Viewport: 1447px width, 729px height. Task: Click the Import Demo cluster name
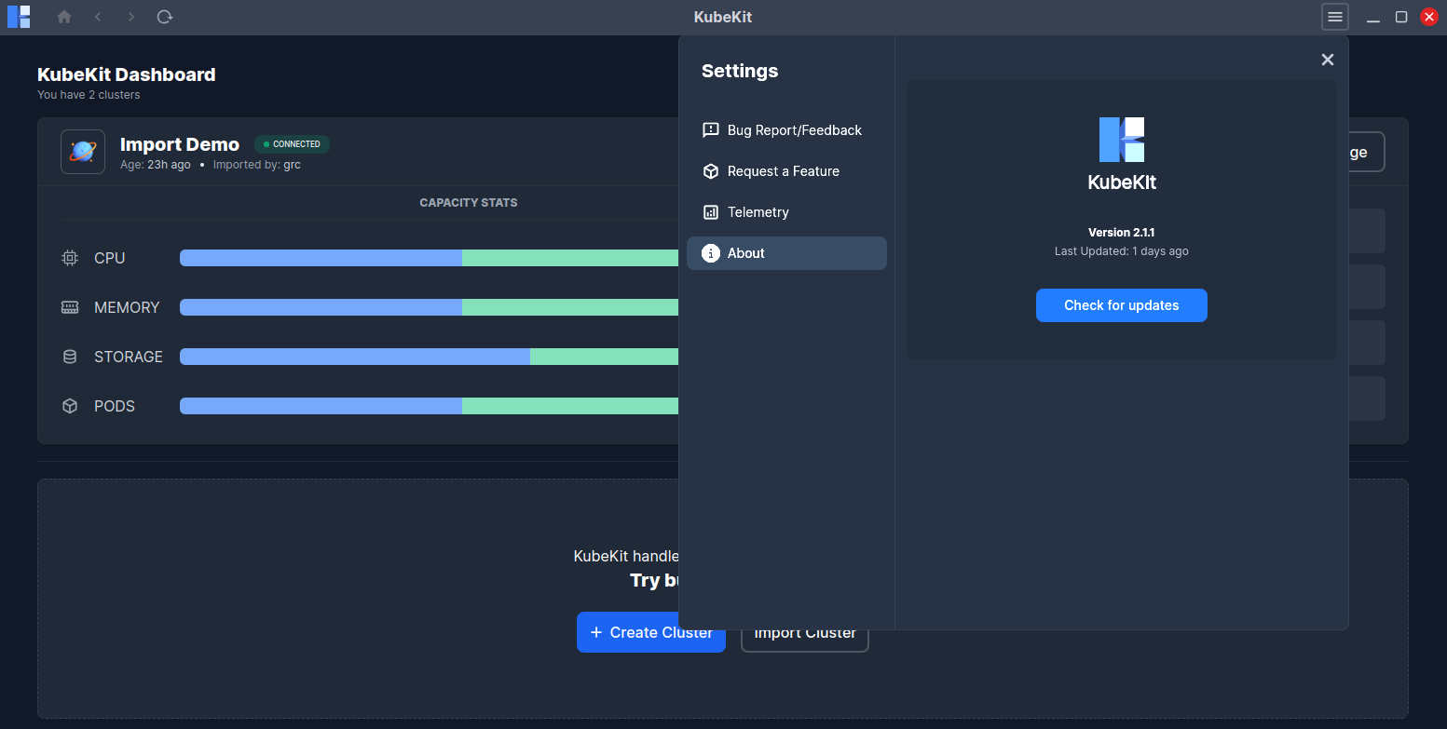point(180,144)
